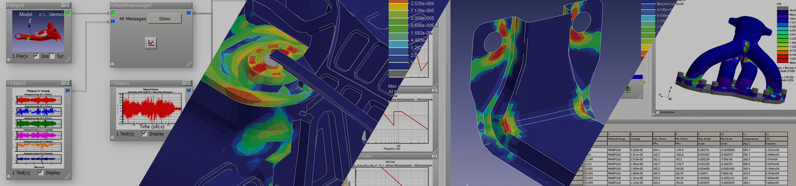Enable the Synchronise checkbox
This screenshot has width=796, height=186.
coord(657,112)
